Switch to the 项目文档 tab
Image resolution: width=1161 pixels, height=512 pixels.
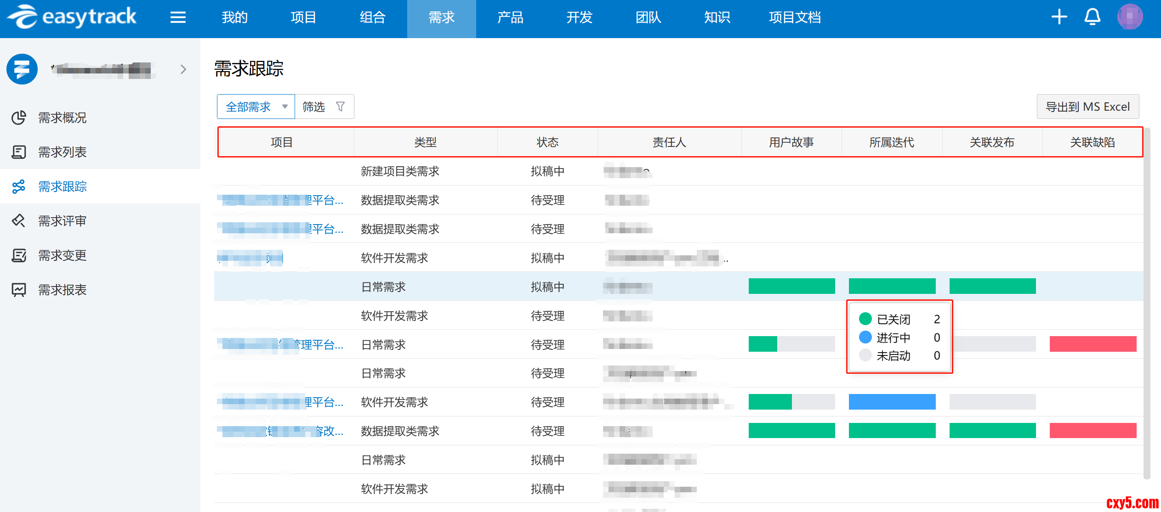click(795, 17)
